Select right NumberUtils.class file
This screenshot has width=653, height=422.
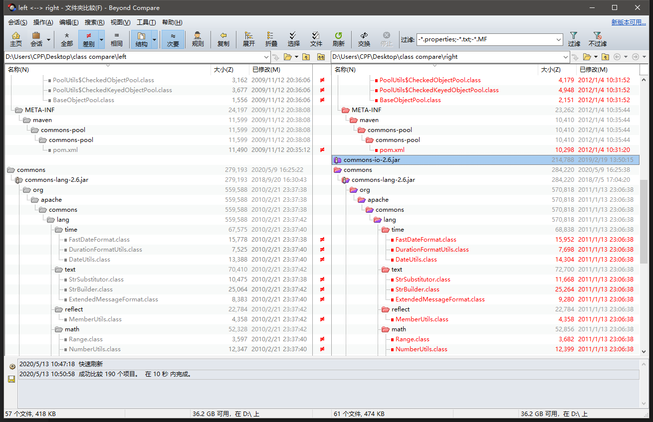pyautogui.click(x=421, y=349)
